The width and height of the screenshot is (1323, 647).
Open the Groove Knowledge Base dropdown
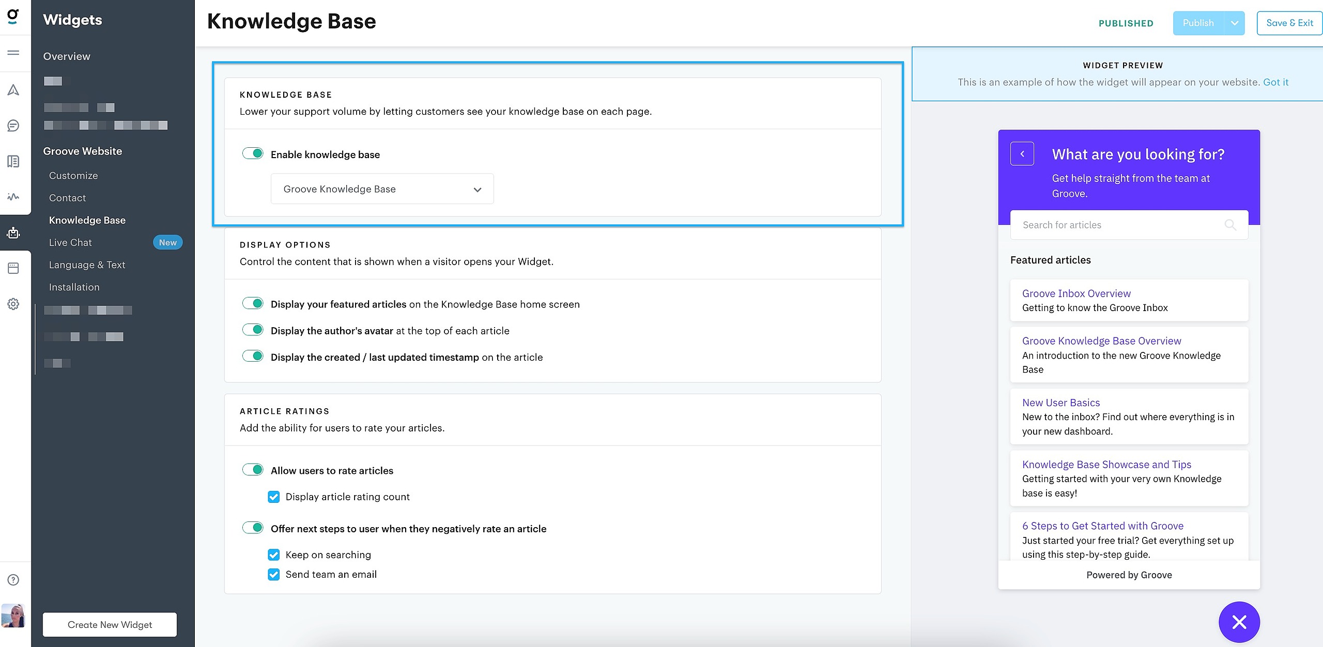click(x=382, y=189)
